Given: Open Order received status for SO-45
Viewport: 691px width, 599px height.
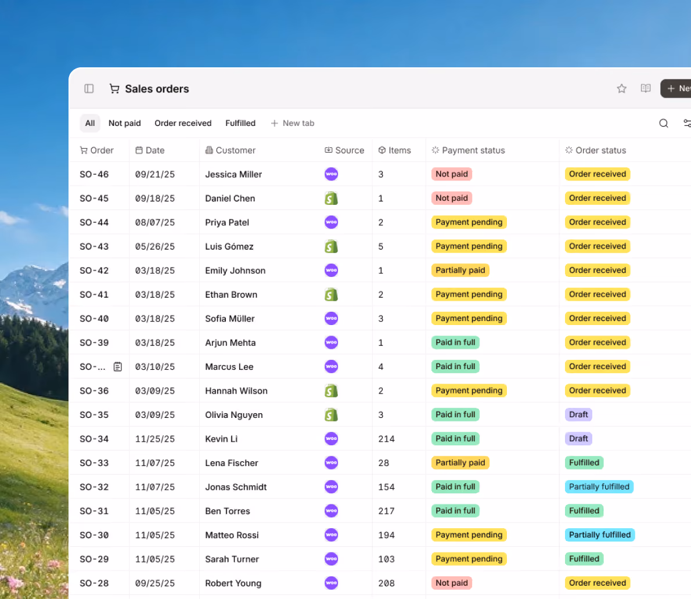Looking at the screenshot, I should point(598,198).
